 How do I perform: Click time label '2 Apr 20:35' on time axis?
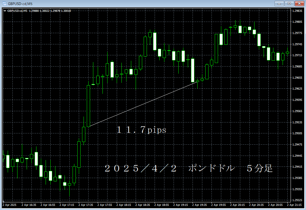coord(256,205)
